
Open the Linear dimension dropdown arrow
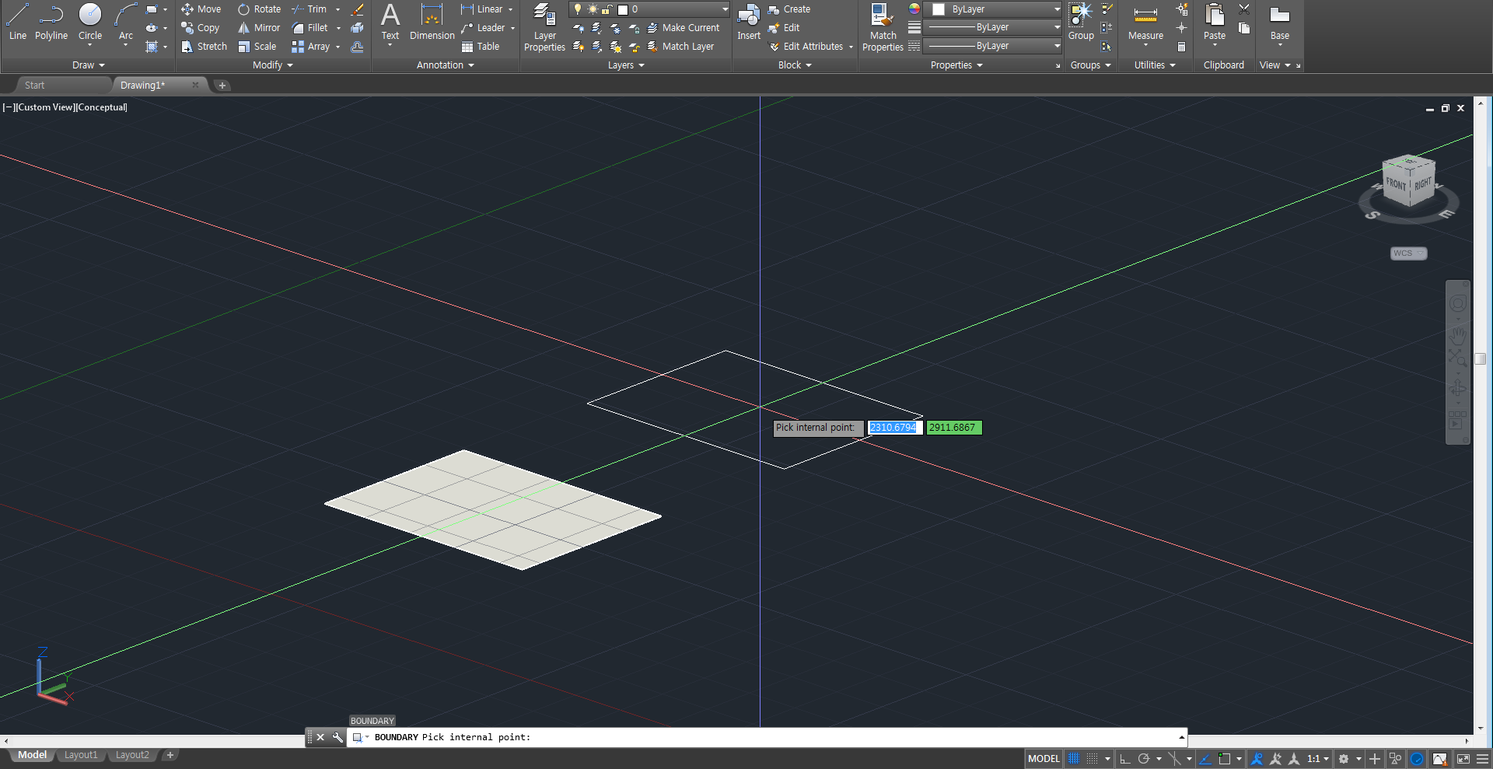coord(511,9)
